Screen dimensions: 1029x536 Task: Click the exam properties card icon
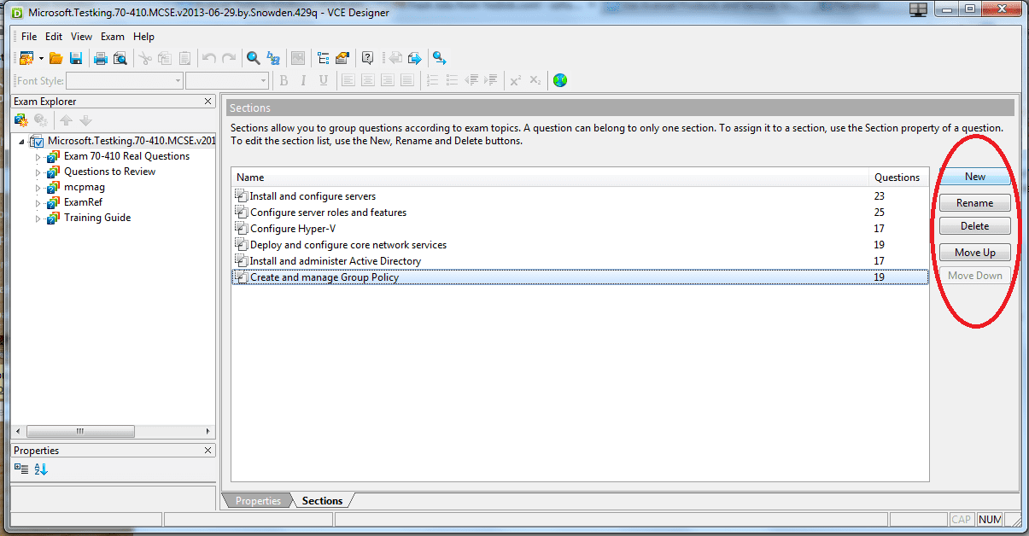click(342, 58)
